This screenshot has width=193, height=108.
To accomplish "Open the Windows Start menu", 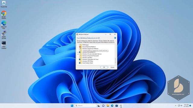I will click(x=72, y=106).
